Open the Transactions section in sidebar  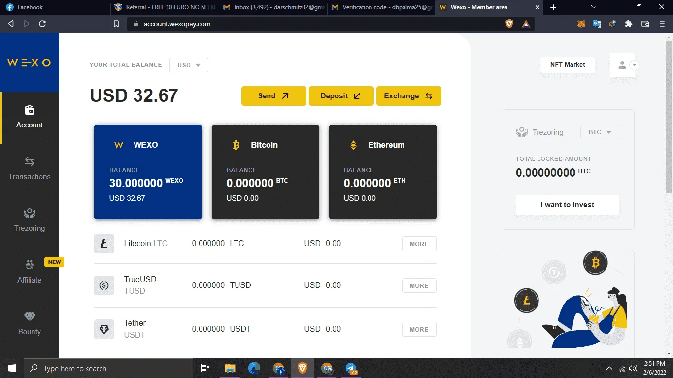tap(30, 169)
